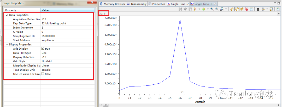Toggle the Axis Display checkbox
The image size is (282, 107).
coord(43,49)
